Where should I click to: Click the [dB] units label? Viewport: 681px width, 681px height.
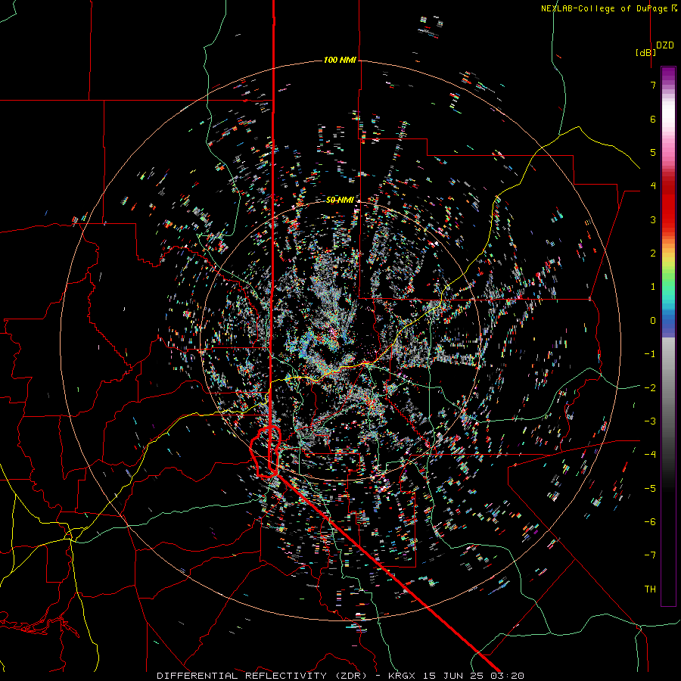646,52
